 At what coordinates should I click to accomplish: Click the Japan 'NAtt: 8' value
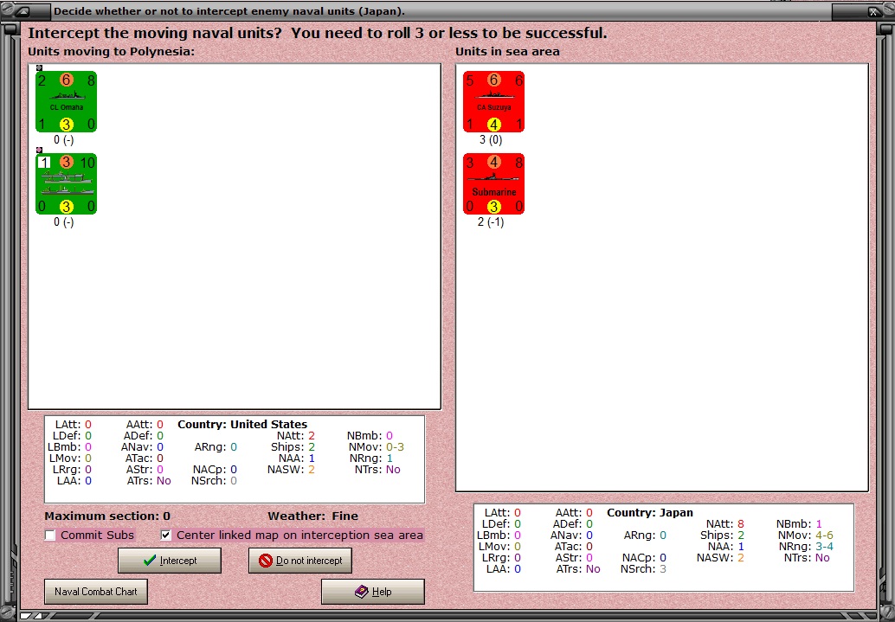[740, 524]
